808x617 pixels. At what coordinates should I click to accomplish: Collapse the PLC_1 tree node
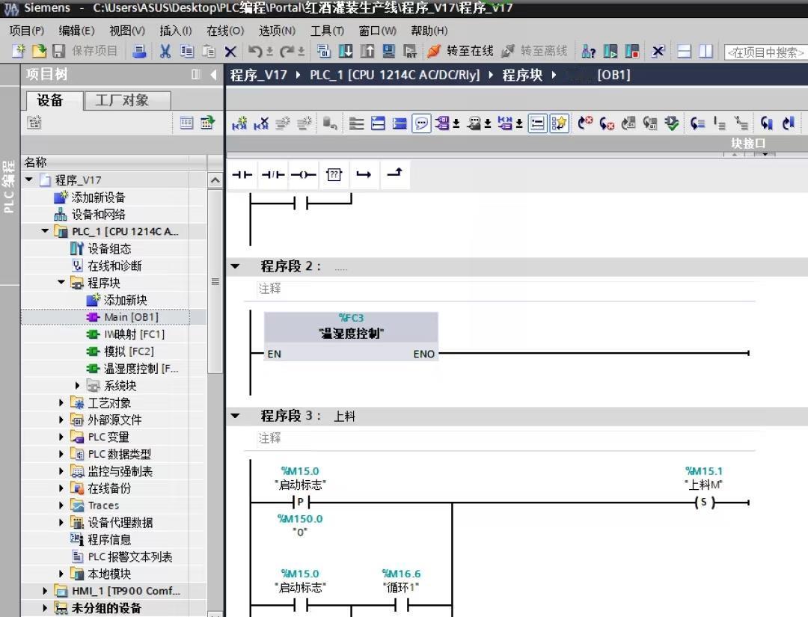pyautogui.click(x=46, y=231)
